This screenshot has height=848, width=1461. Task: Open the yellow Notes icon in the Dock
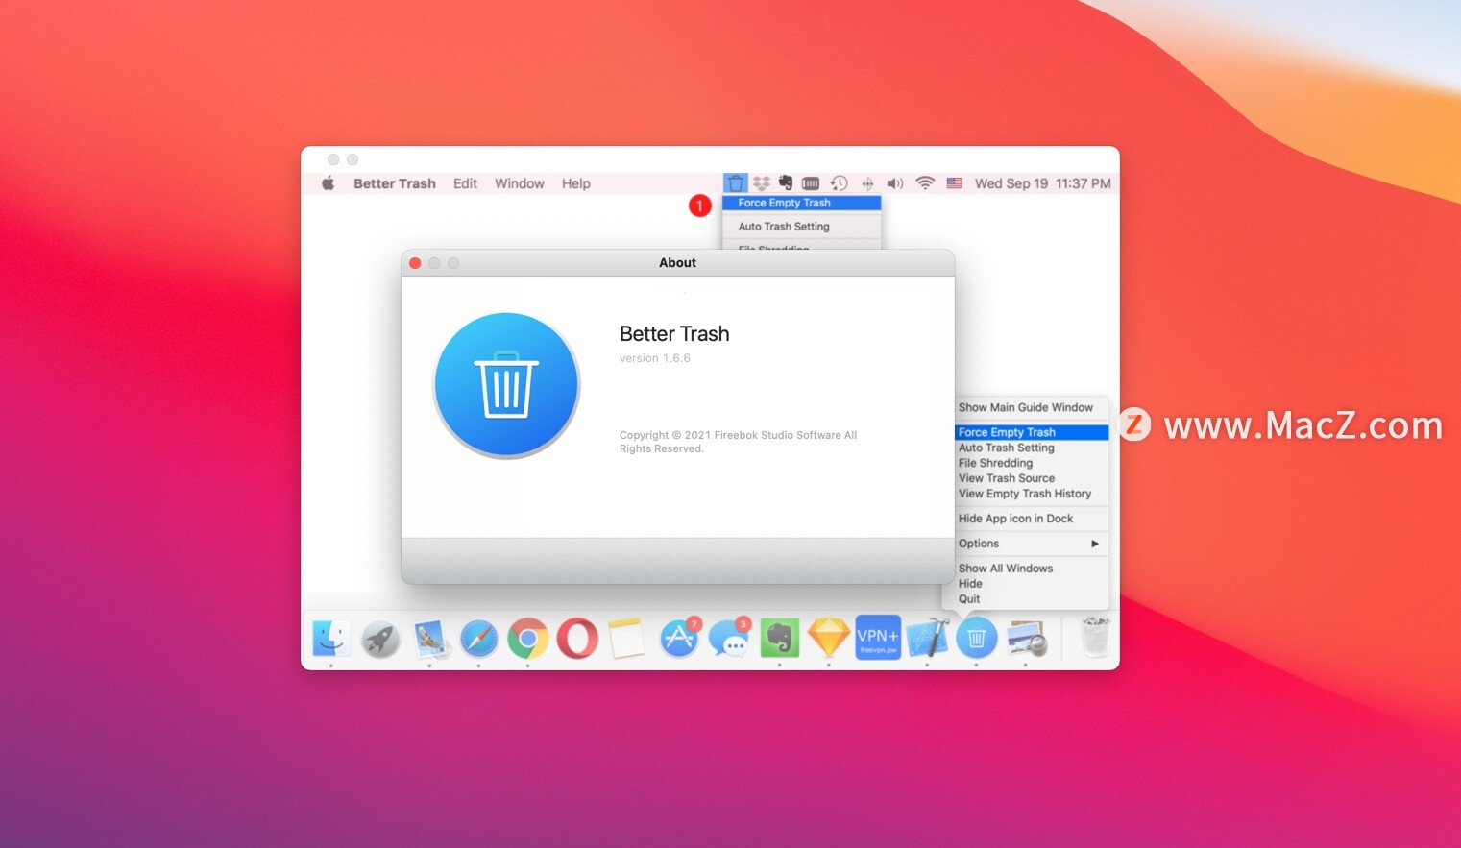[626, 638]
